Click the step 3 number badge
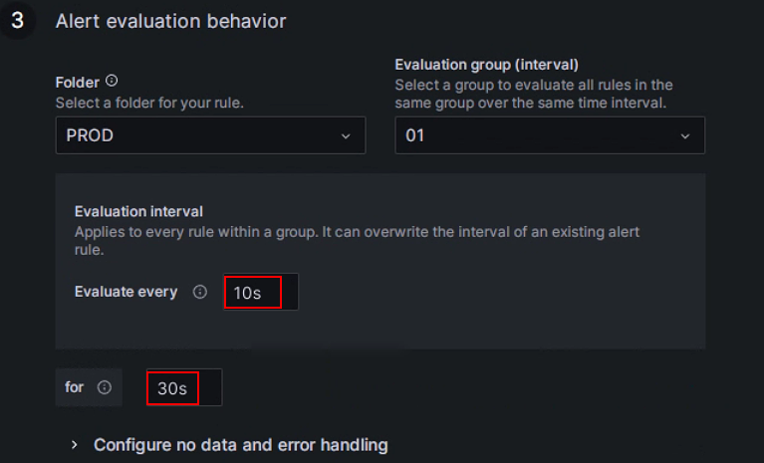Image resolution: width=764 pixels, height=463 pixels. click(x=17, y=21)
